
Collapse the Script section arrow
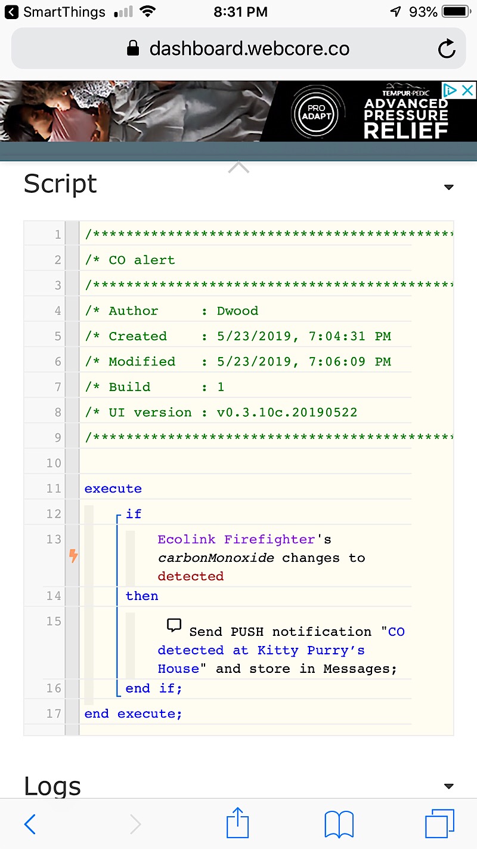449,187
